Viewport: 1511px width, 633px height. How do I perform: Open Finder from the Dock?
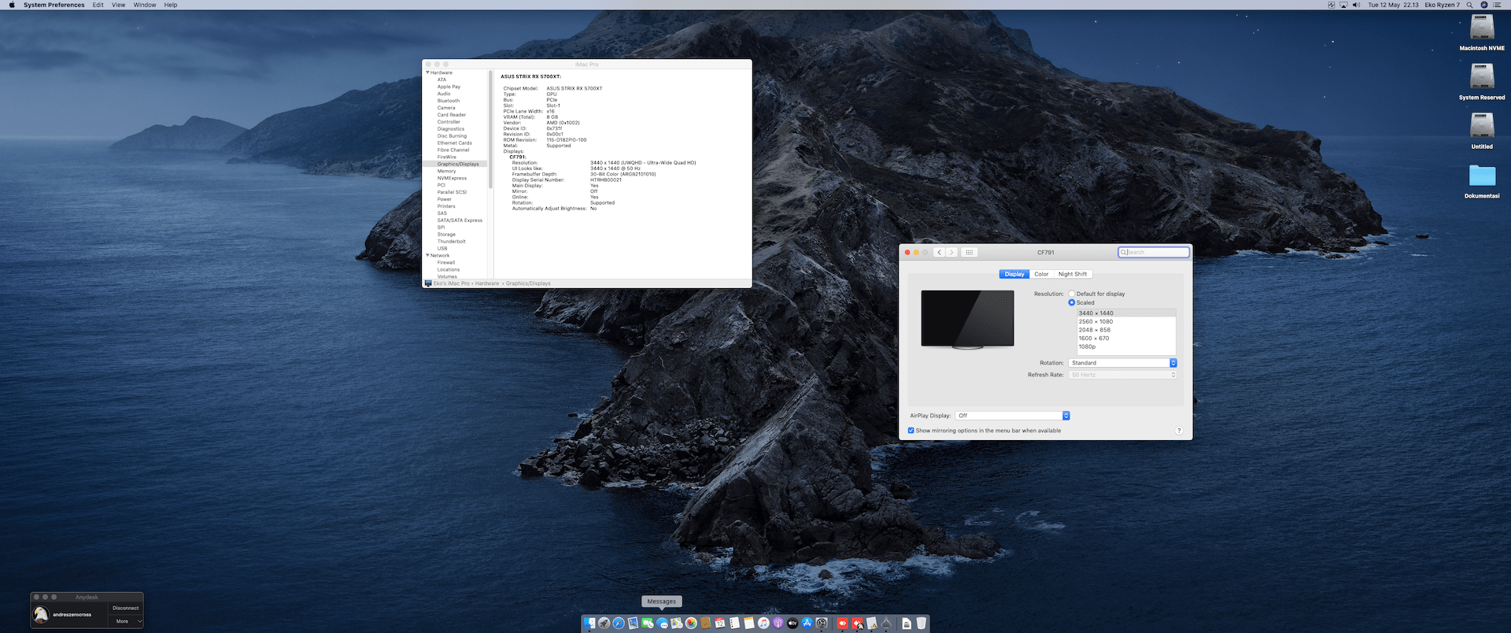[589, 624]
